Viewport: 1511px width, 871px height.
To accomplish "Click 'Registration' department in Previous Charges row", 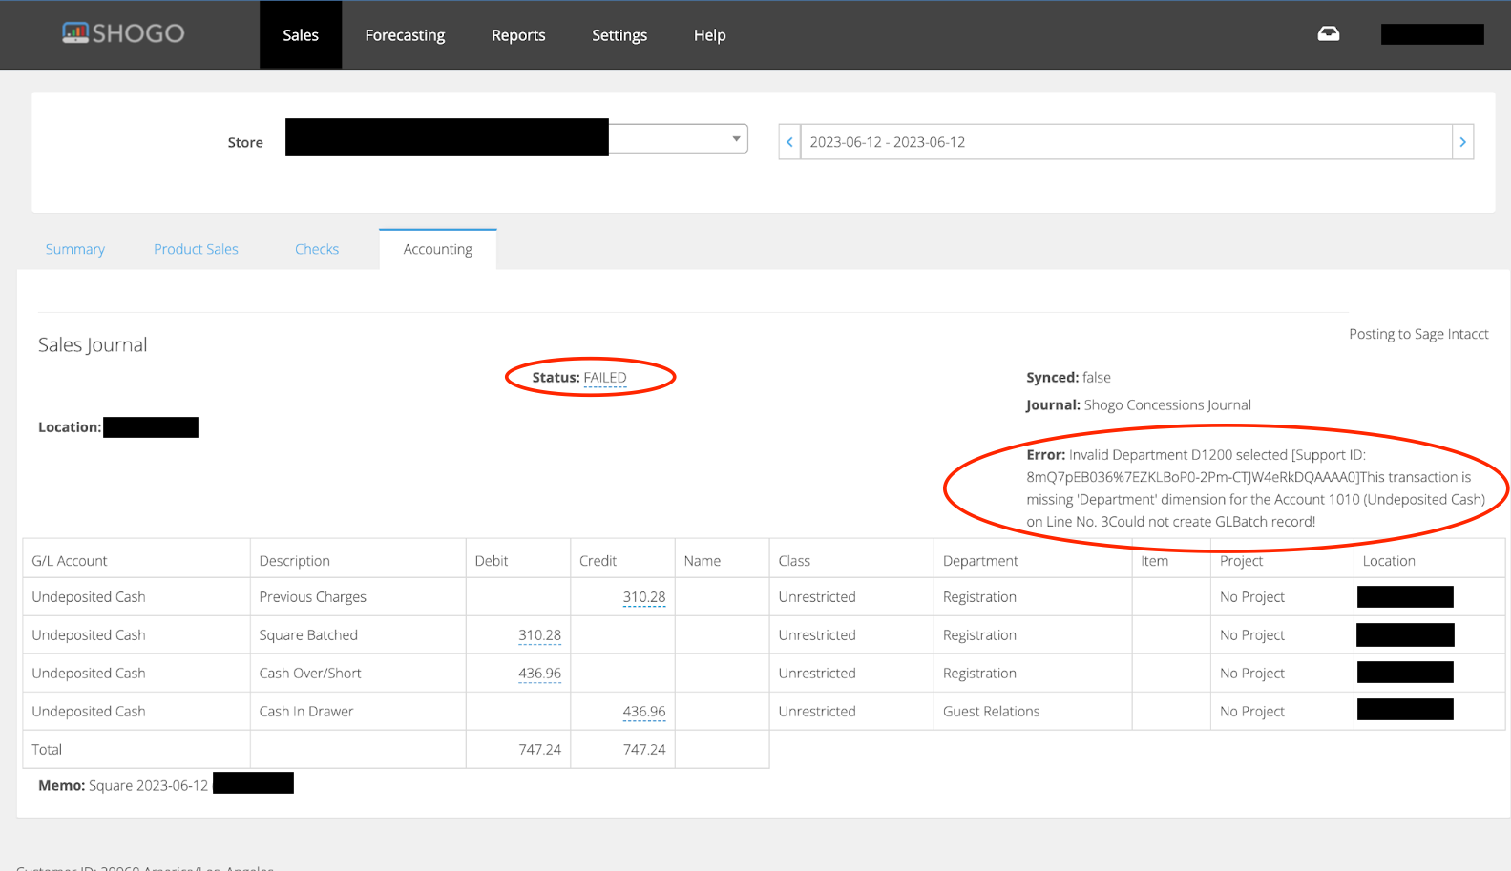I will (x=979, y=597).
